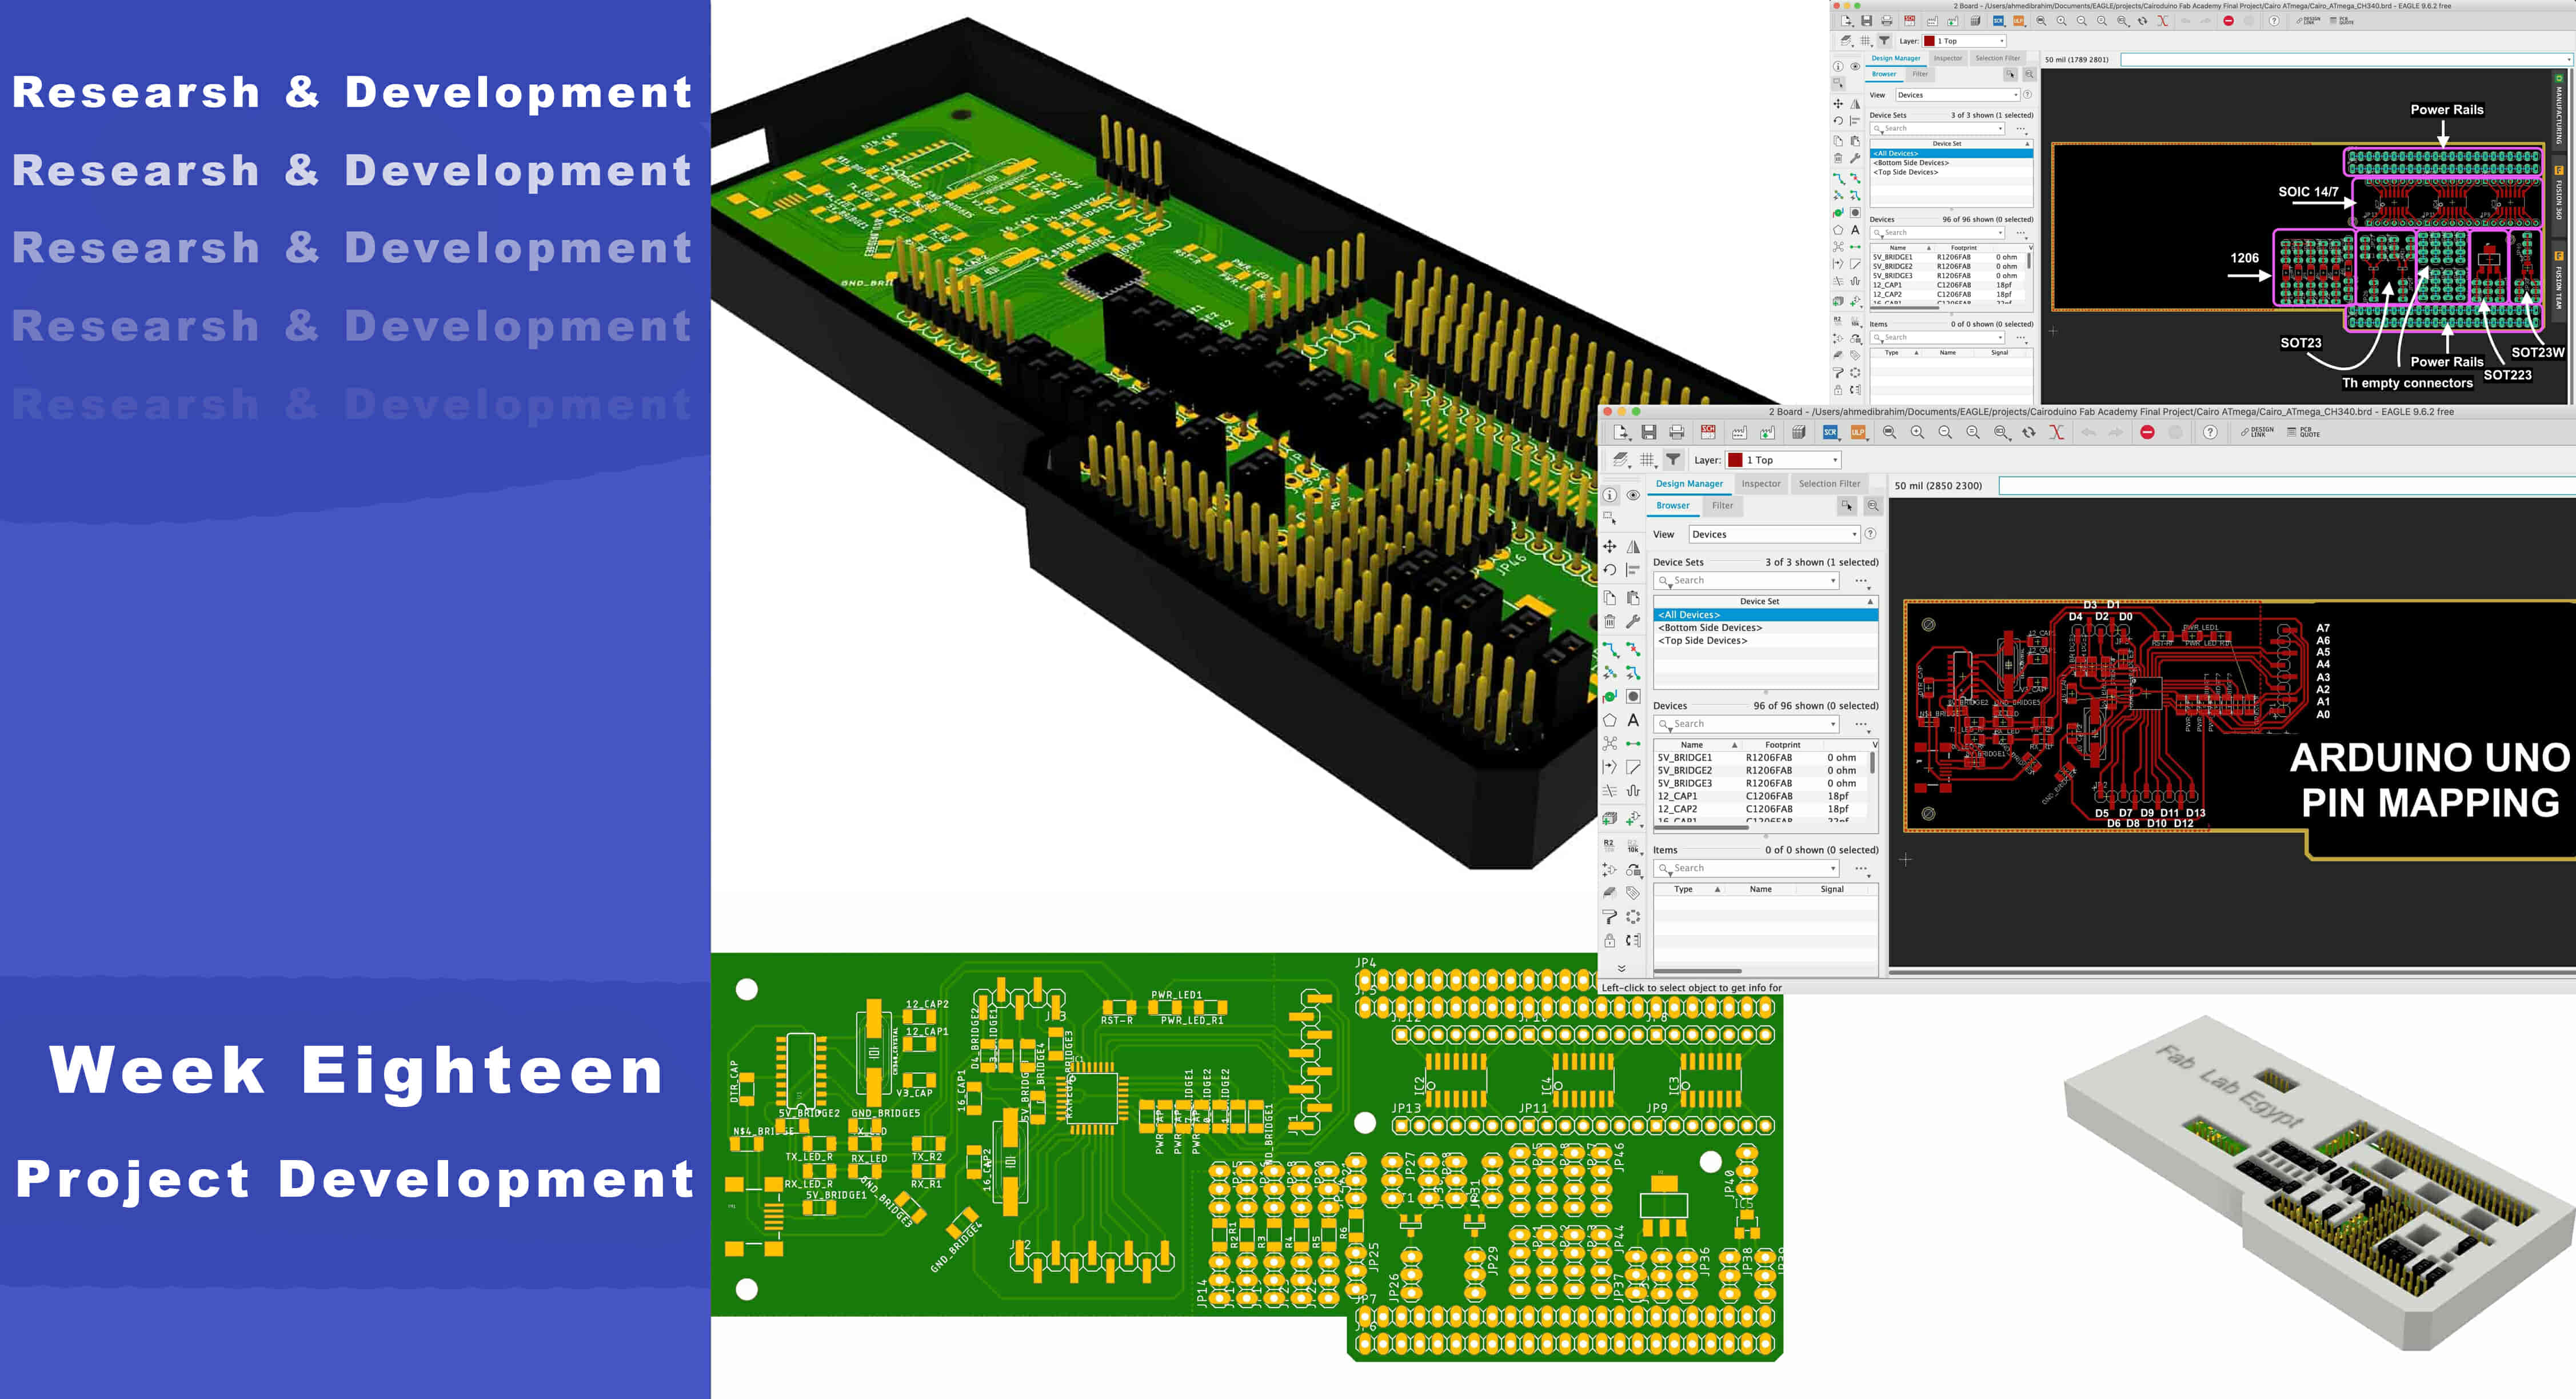Screen dimensions: 2576x1399
Task: Toggle Device Set header sort arrow, larger window
Action: point(1870,602)
